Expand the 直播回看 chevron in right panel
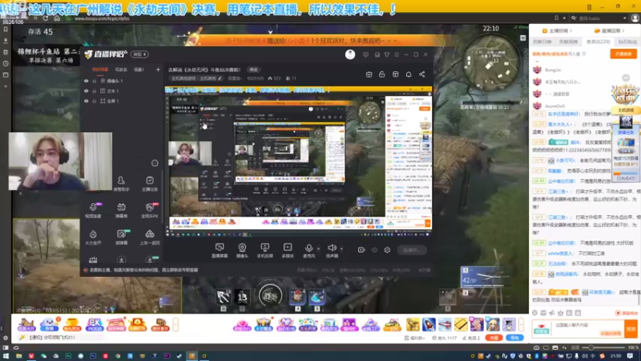This screenshot has height=361, width=641. (623, 30)
